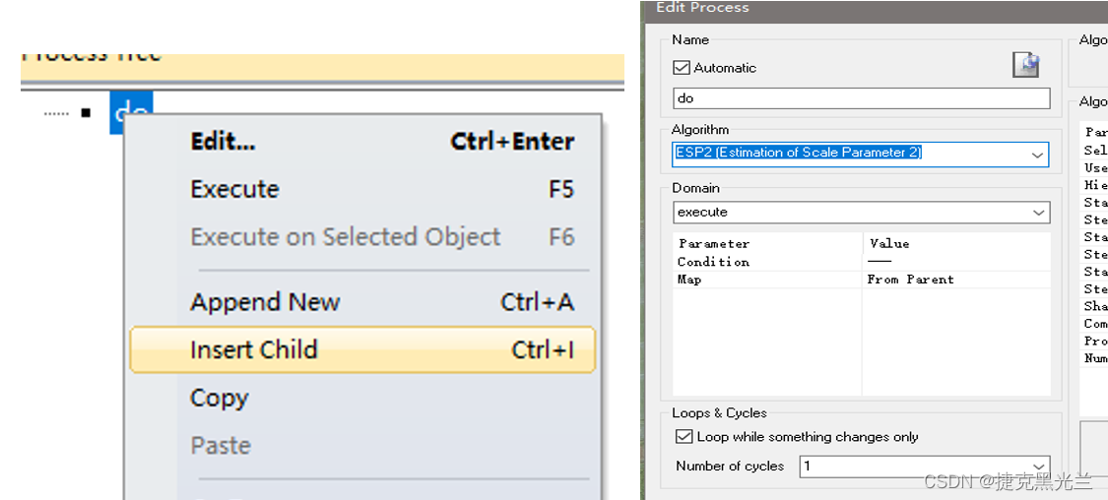The width and height of the screenshot is (1108, 500).
Task: Click the process name field containing 'do'
Action: click(862, 98)
